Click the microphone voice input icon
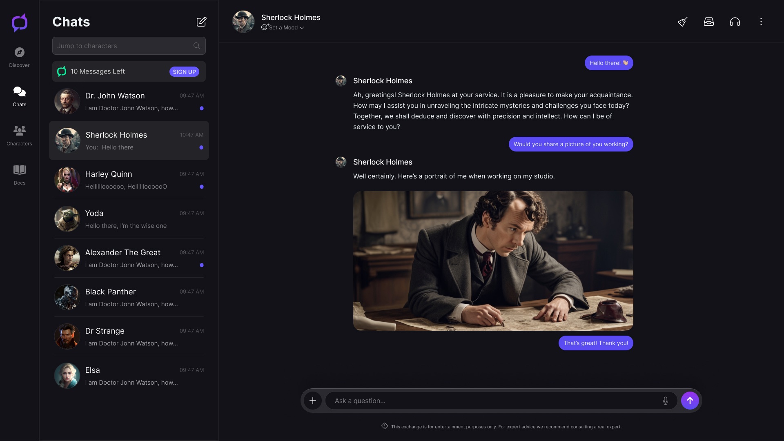 666,401
